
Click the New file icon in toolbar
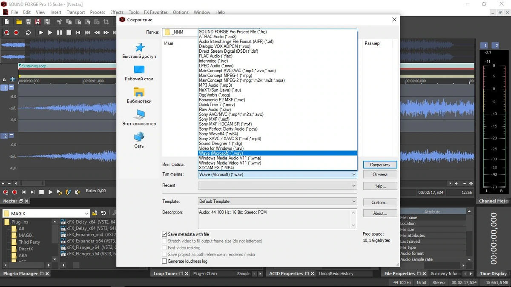click(6, 21)
